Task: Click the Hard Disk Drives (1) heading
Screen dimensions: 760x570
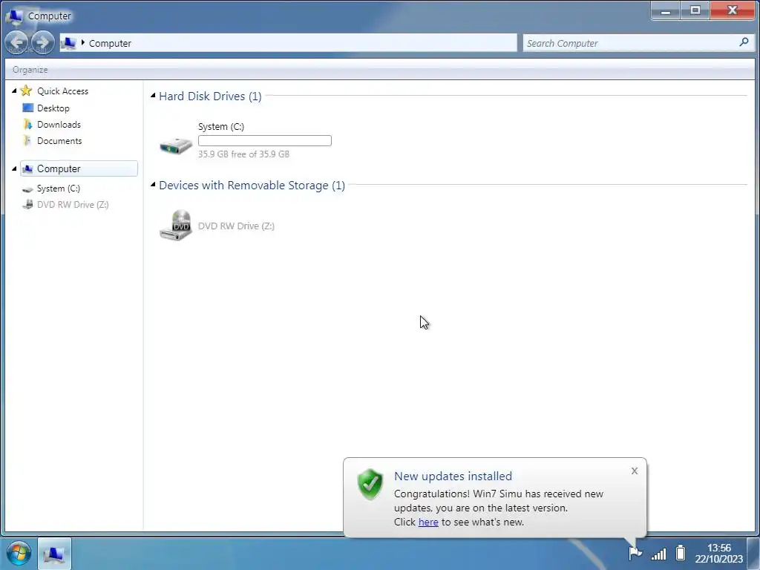Action: [x=210, y=96]
